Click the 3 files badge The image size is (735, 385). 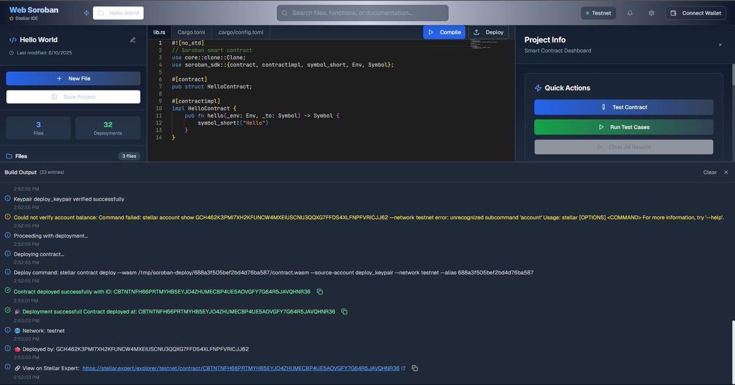(129, 156)
